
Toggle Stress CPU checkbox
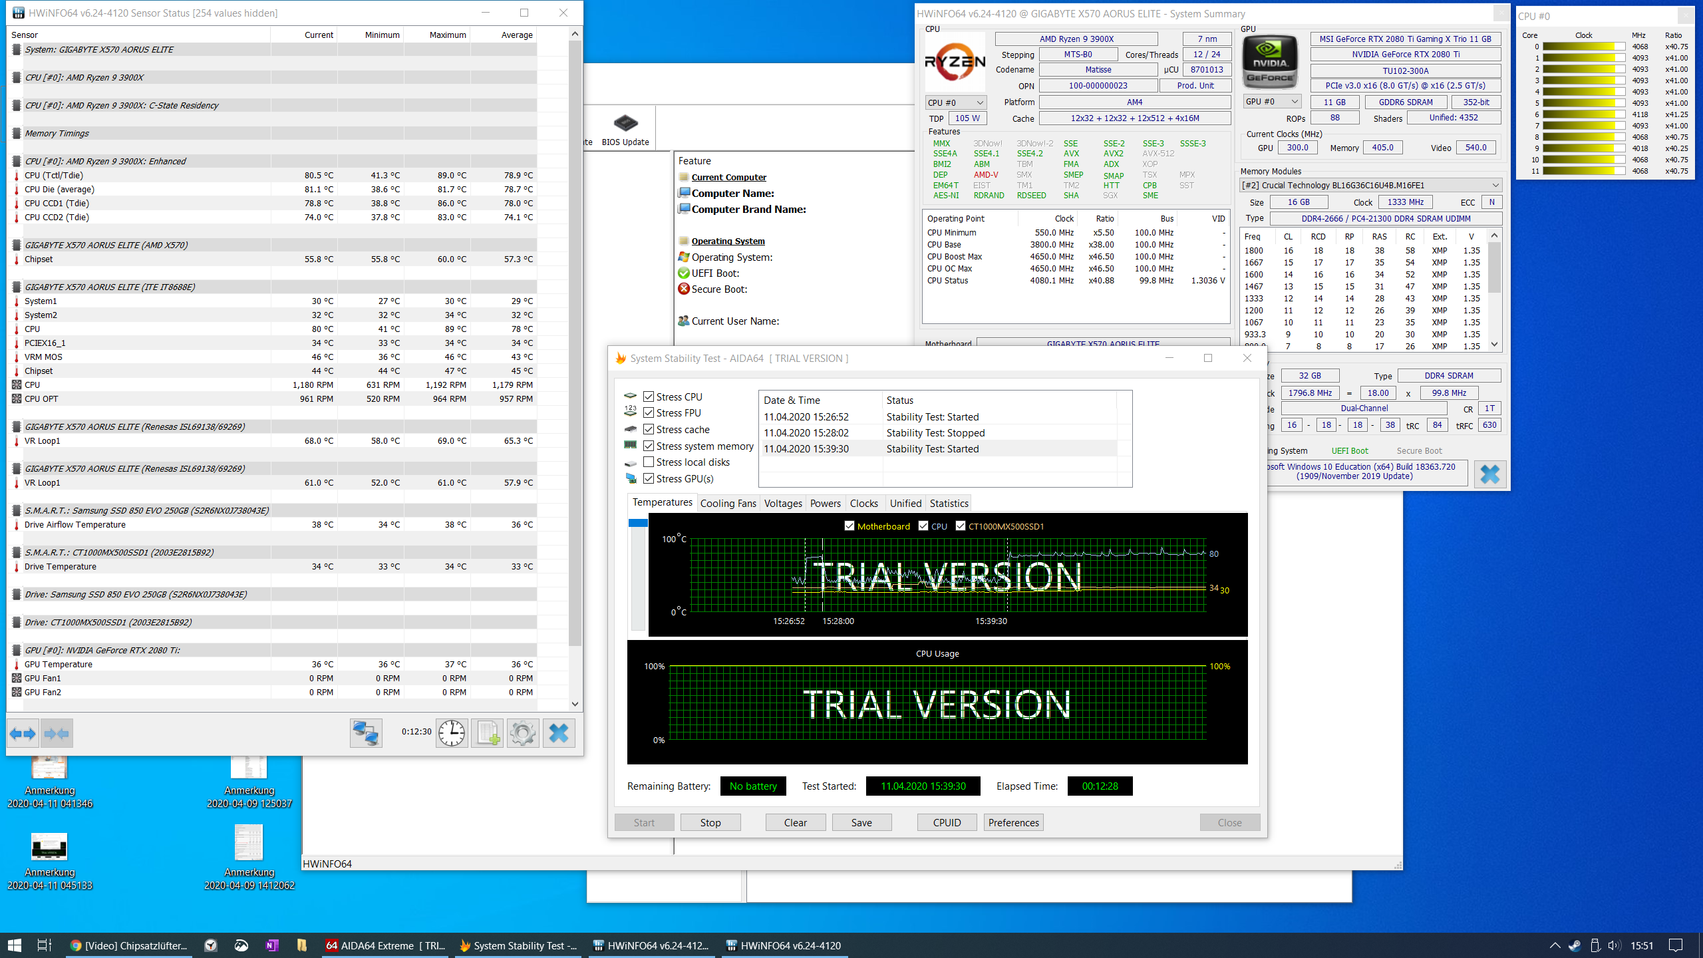[x=649, y=397]
